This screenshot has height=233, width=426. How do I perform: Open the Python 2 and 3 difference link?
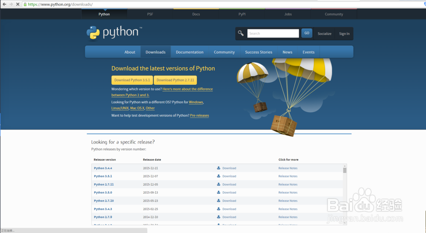tap(188, 89)
